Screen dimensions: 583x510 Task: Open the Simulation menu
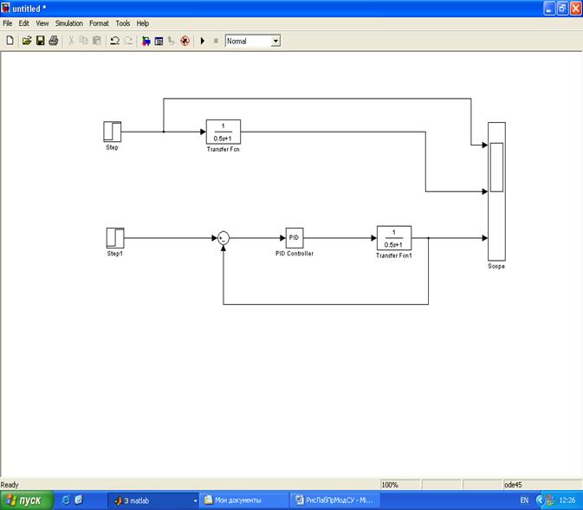pos(69,23)
